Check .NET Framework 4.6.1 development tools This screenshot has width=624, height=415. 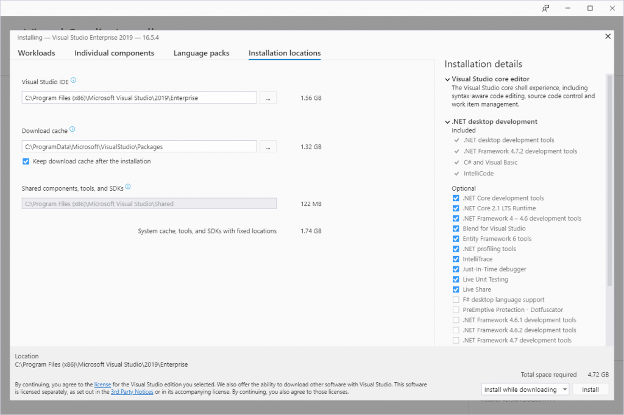coord(456,320)
